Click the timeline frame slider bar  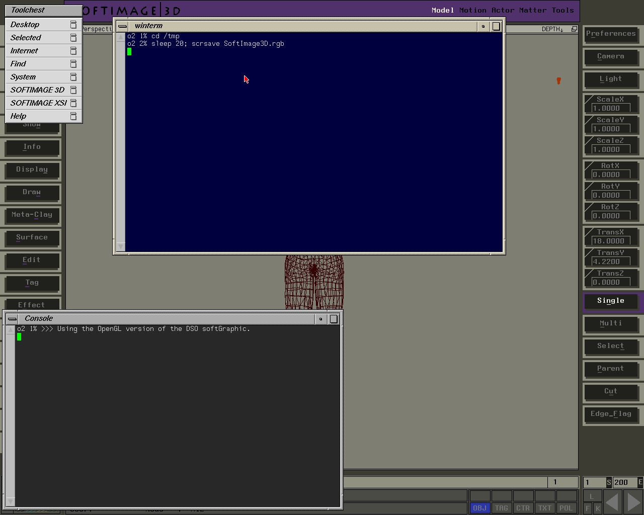coord(445,482)
